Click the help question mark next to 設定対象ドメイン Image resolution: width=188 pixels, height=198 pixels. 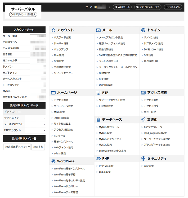35,139
